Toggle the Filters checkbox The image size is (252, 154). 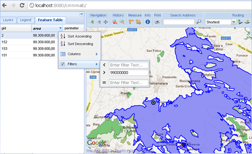[x=63, y=64]
